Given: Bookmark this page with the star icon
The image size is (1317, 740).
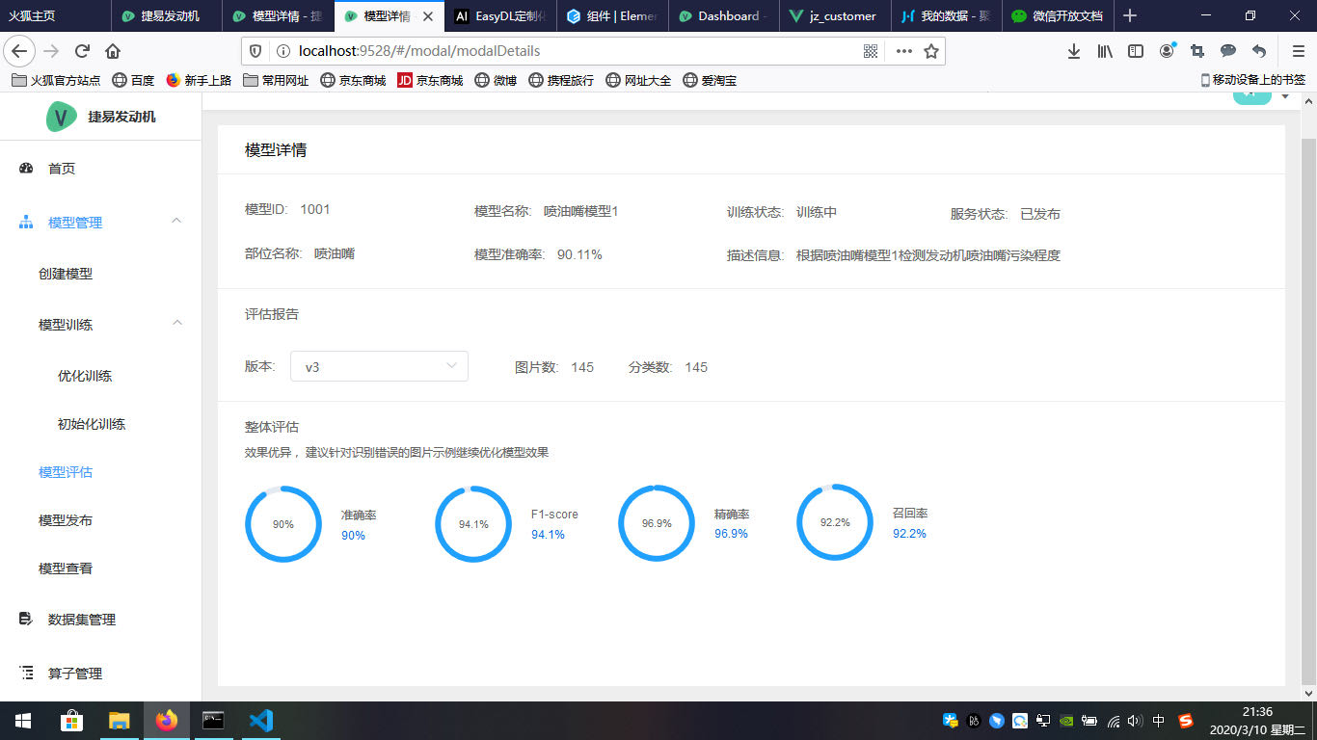Looking at the screenshot, I should click(931, 51).
